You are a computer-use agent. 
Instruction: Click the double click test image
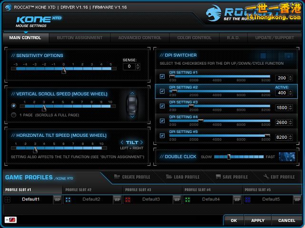(x=287, y=157)
